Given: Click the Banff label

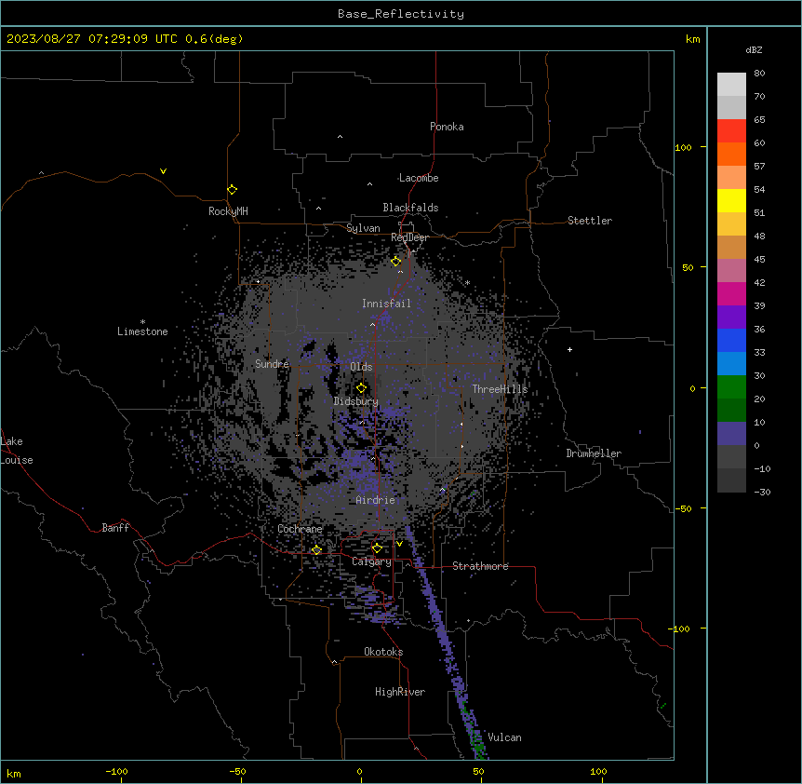Looking at the screenshot, I should click(115, 528).
